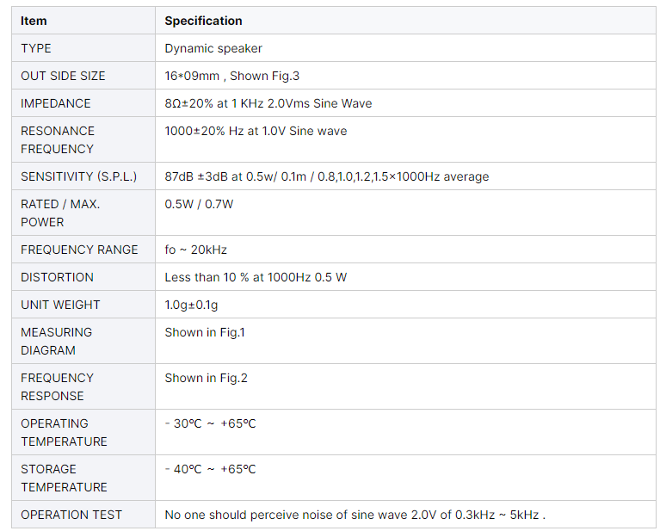
Task: Select the "Dynamic speaker" type value
Action: click(213, 48)
